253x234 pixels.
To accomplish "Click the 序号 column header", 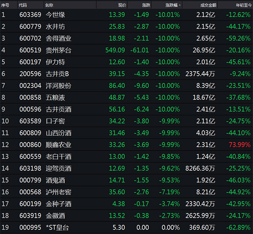I will (5, 5).
